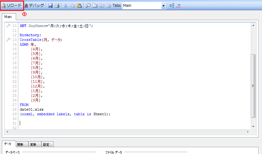Click the [10月], field line

[x=38, y=77]
